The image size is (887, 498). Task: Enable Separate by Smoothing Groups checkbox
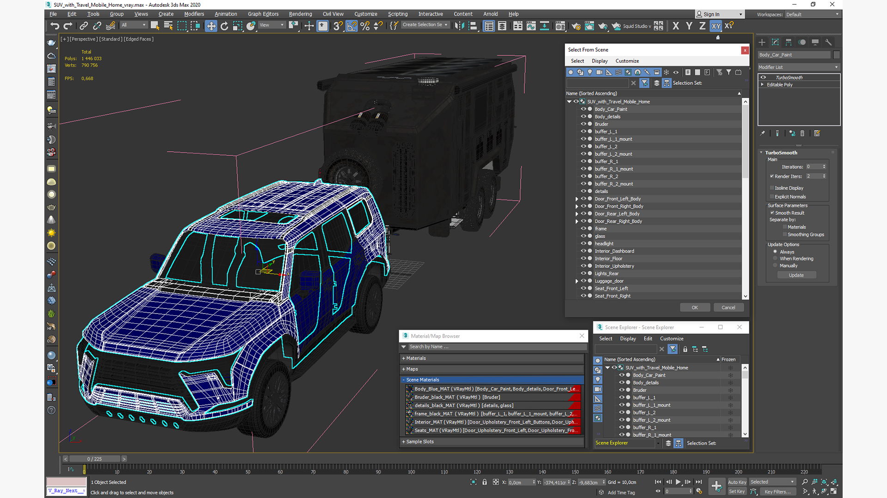point(785,234)
